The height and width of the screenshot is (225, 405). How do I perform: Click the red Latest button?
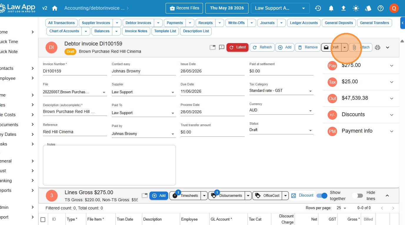pos(238,47)
